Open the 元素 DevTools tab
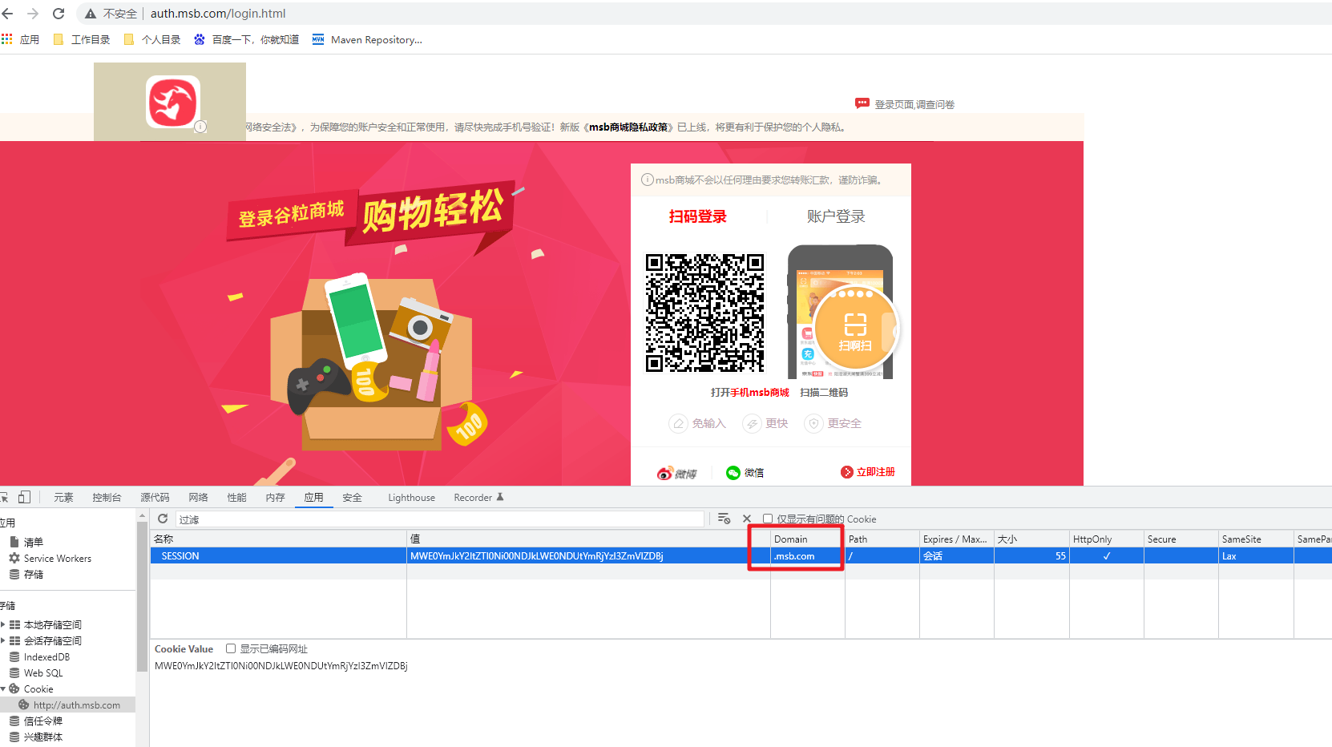The image size is (1332, 747). pyautogui.click(x=63, y=498)
